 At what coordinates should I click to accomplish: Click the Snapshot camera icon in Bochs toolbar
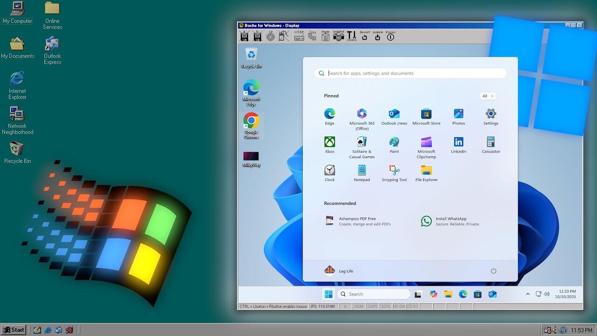(x=339, y=36)
